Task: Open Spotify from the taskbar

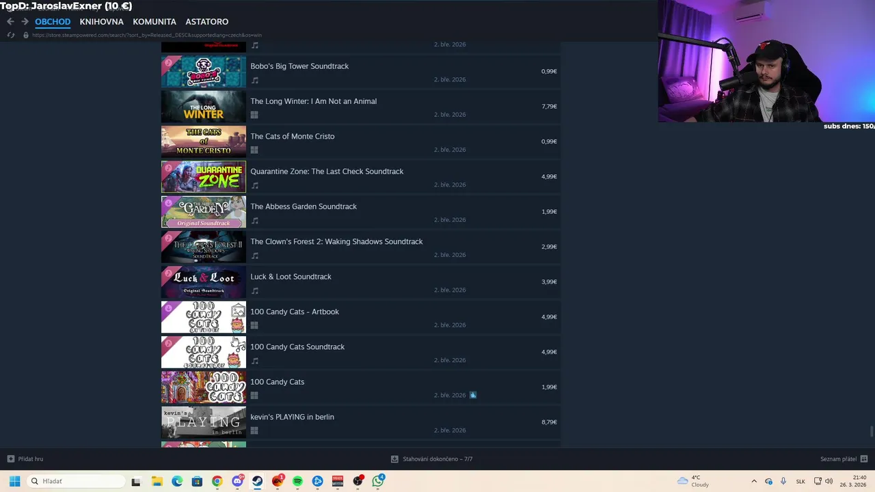Action: click(x=297, y=481)
